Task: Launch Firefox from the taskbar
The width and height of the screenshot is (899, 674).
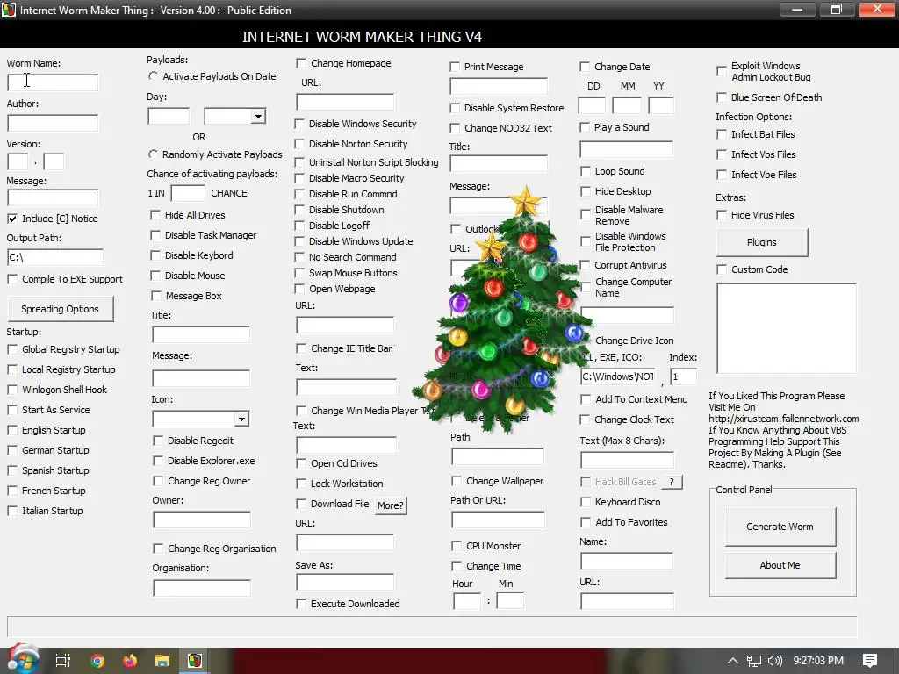Action: (x=130, y=661)
